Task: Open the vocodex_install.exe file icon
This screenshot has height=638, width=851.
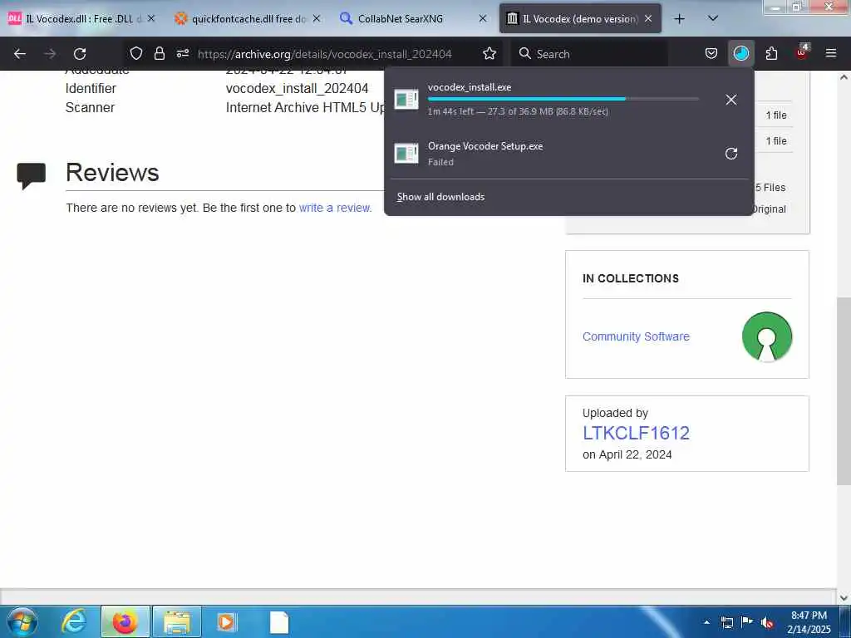Action: point(406,100)
